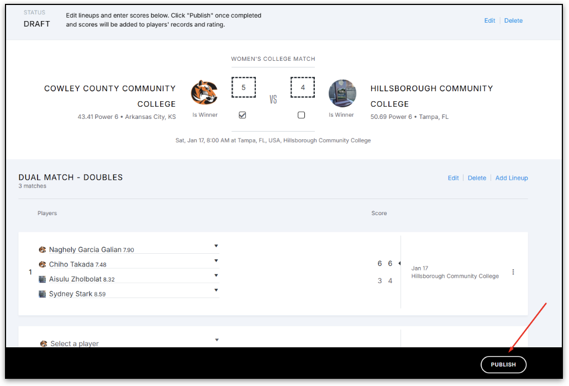Click the 3 matches count text
Image resolution: width=569 pixels, height=386 pixels.
(x=32, y=186)
